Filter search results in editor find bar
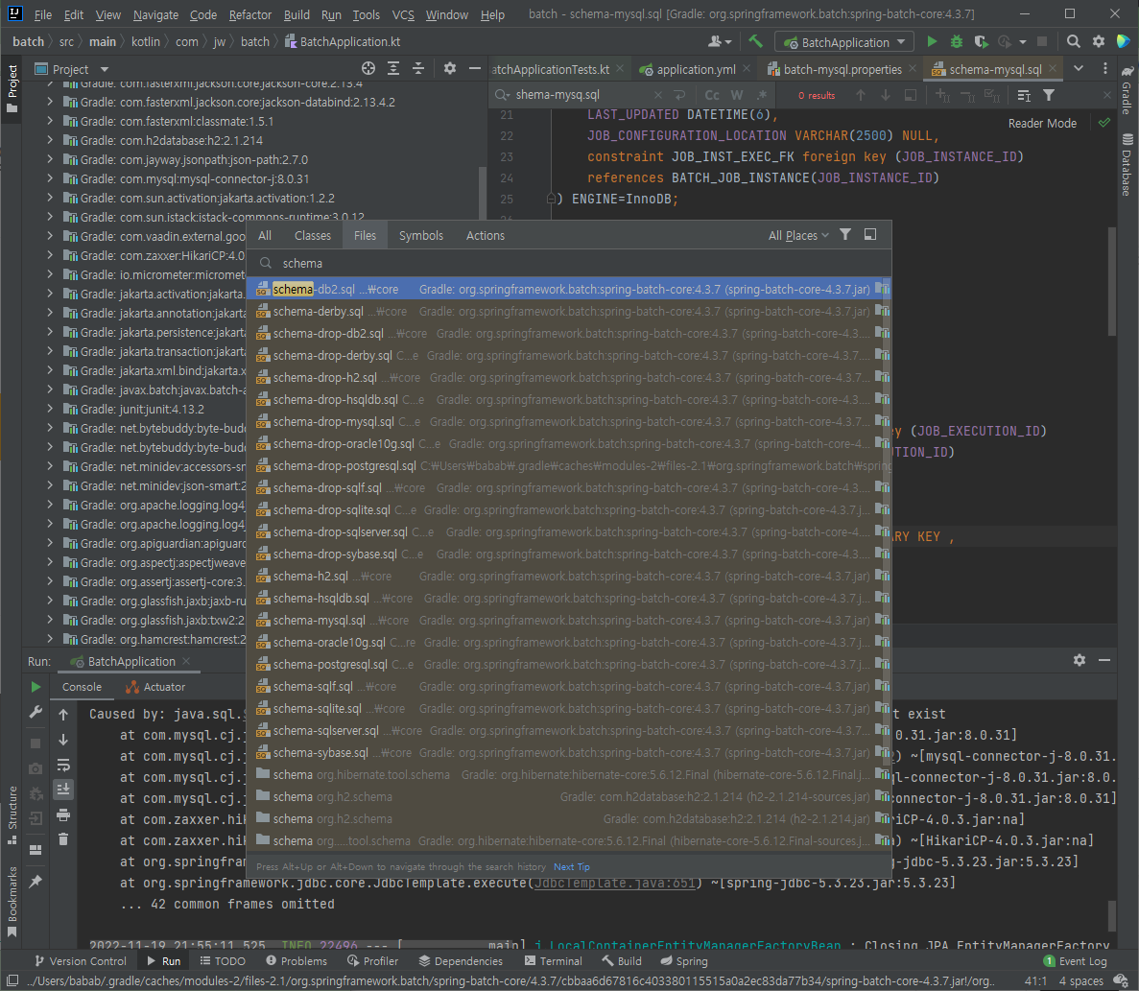The height and width of the screenshot is (991, 1139). click(x=1049, y=95)
